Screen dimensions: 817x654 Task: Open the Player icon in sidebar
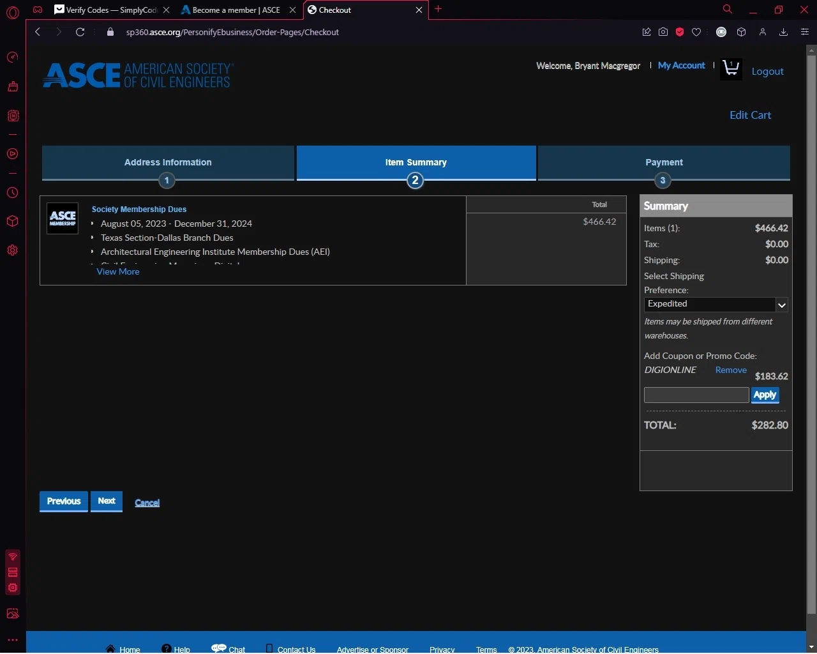click(x=12, y=154)
